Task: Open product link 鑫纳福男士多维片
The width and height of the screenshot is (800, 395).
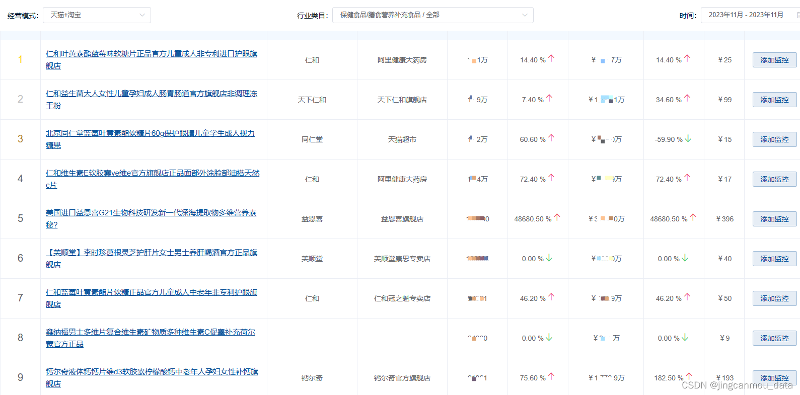Action: coord(151,338)
